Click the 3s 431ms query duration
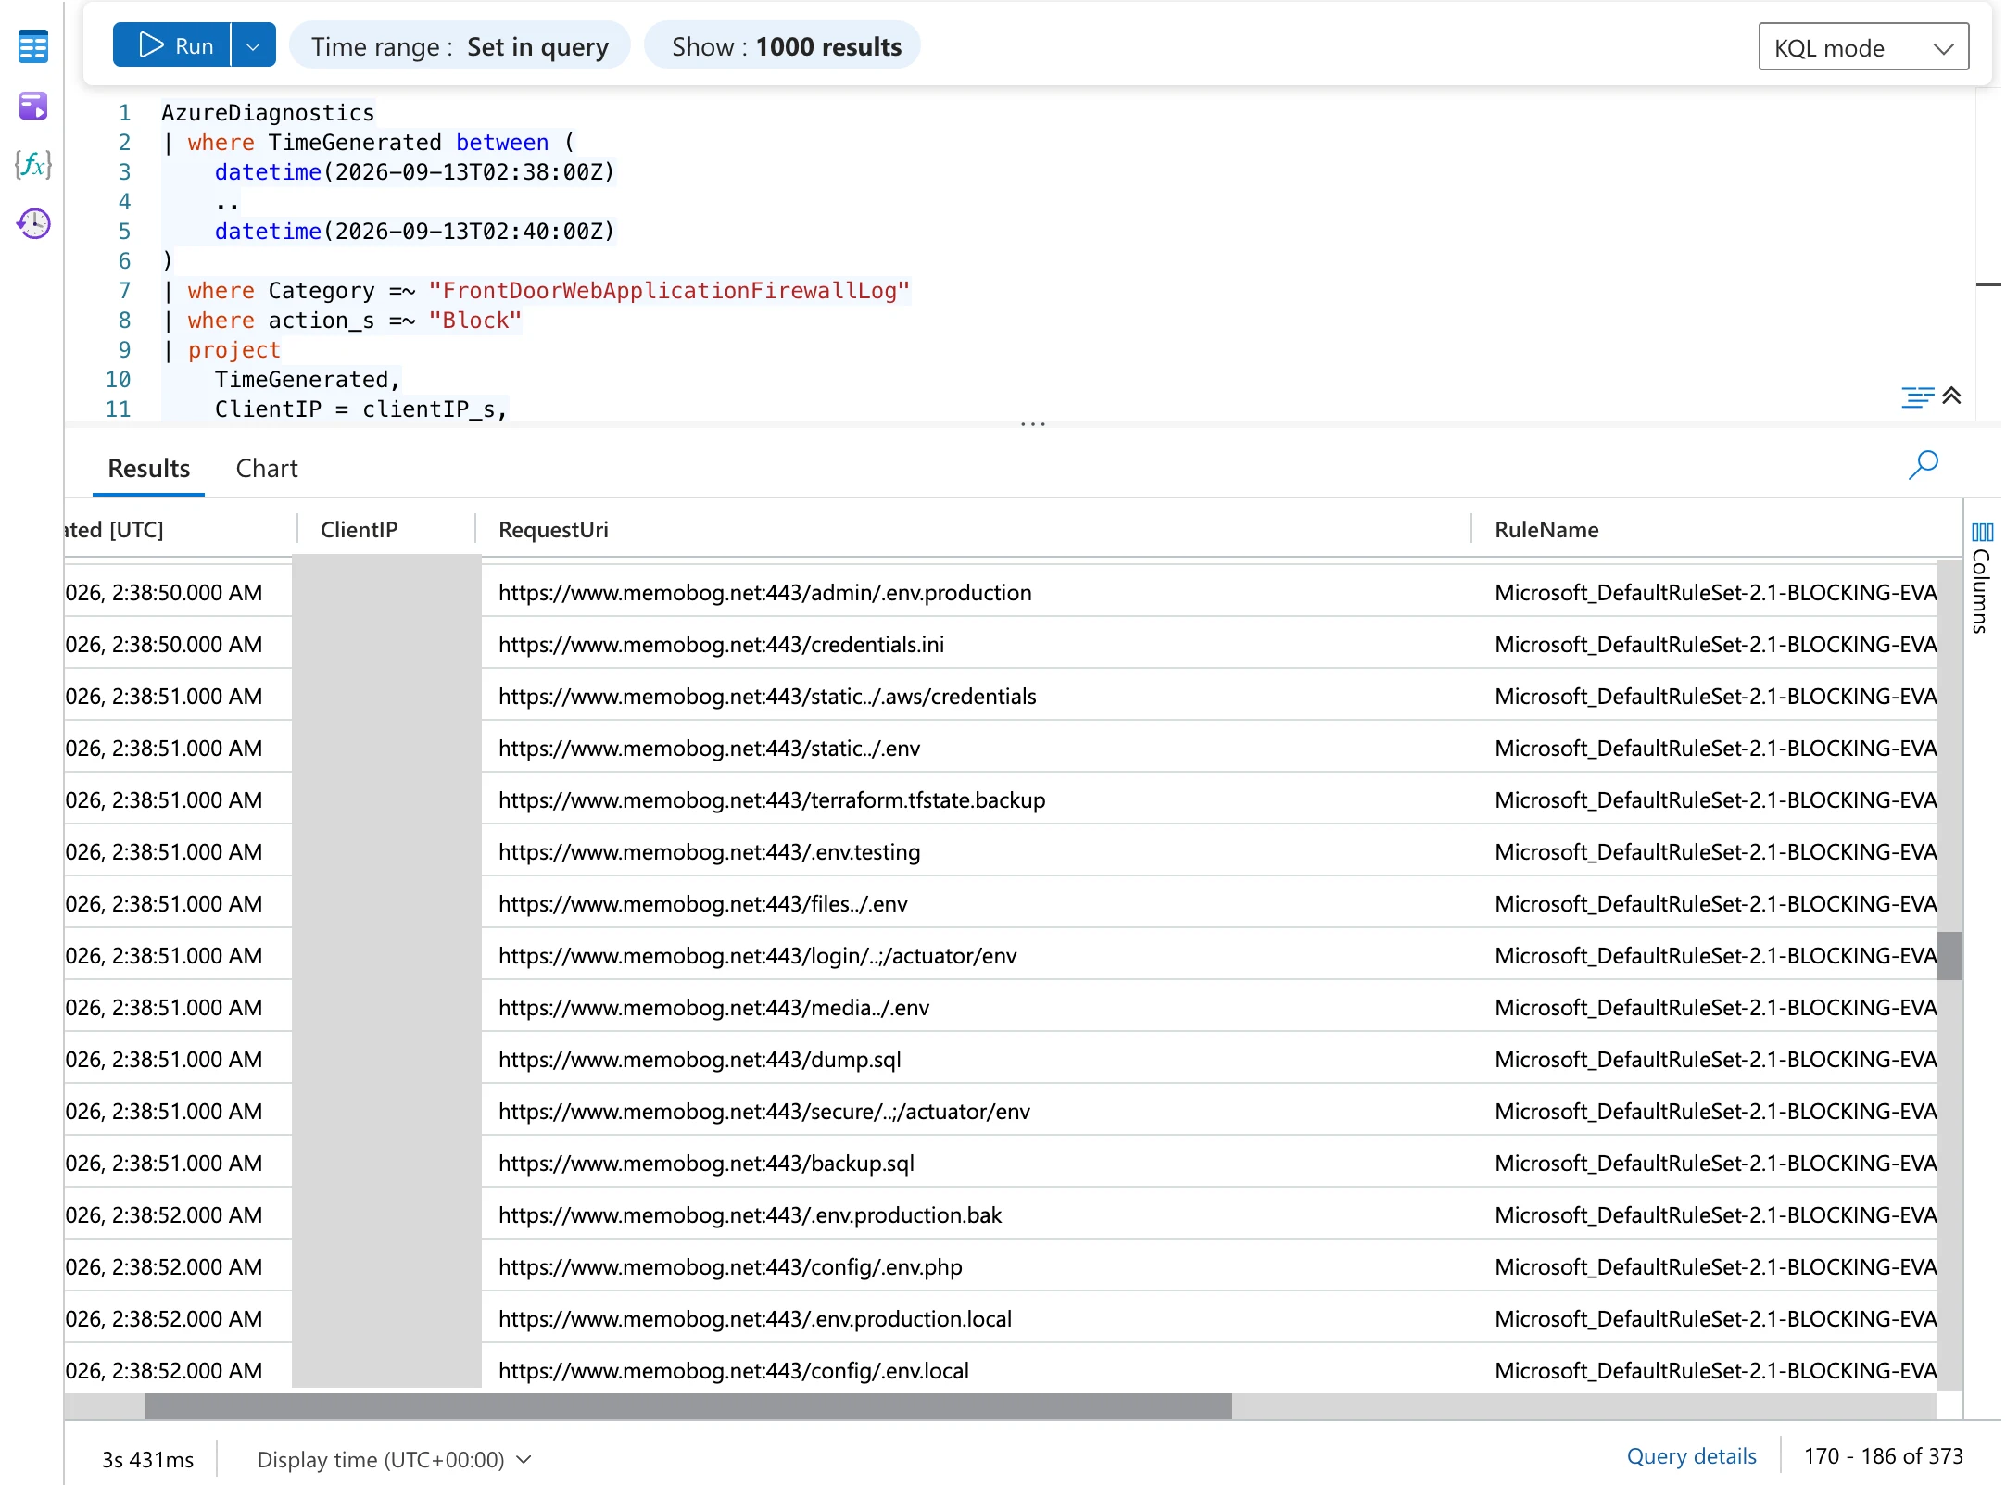This screenshot has width=2006, height=1485. point(147,1460)
